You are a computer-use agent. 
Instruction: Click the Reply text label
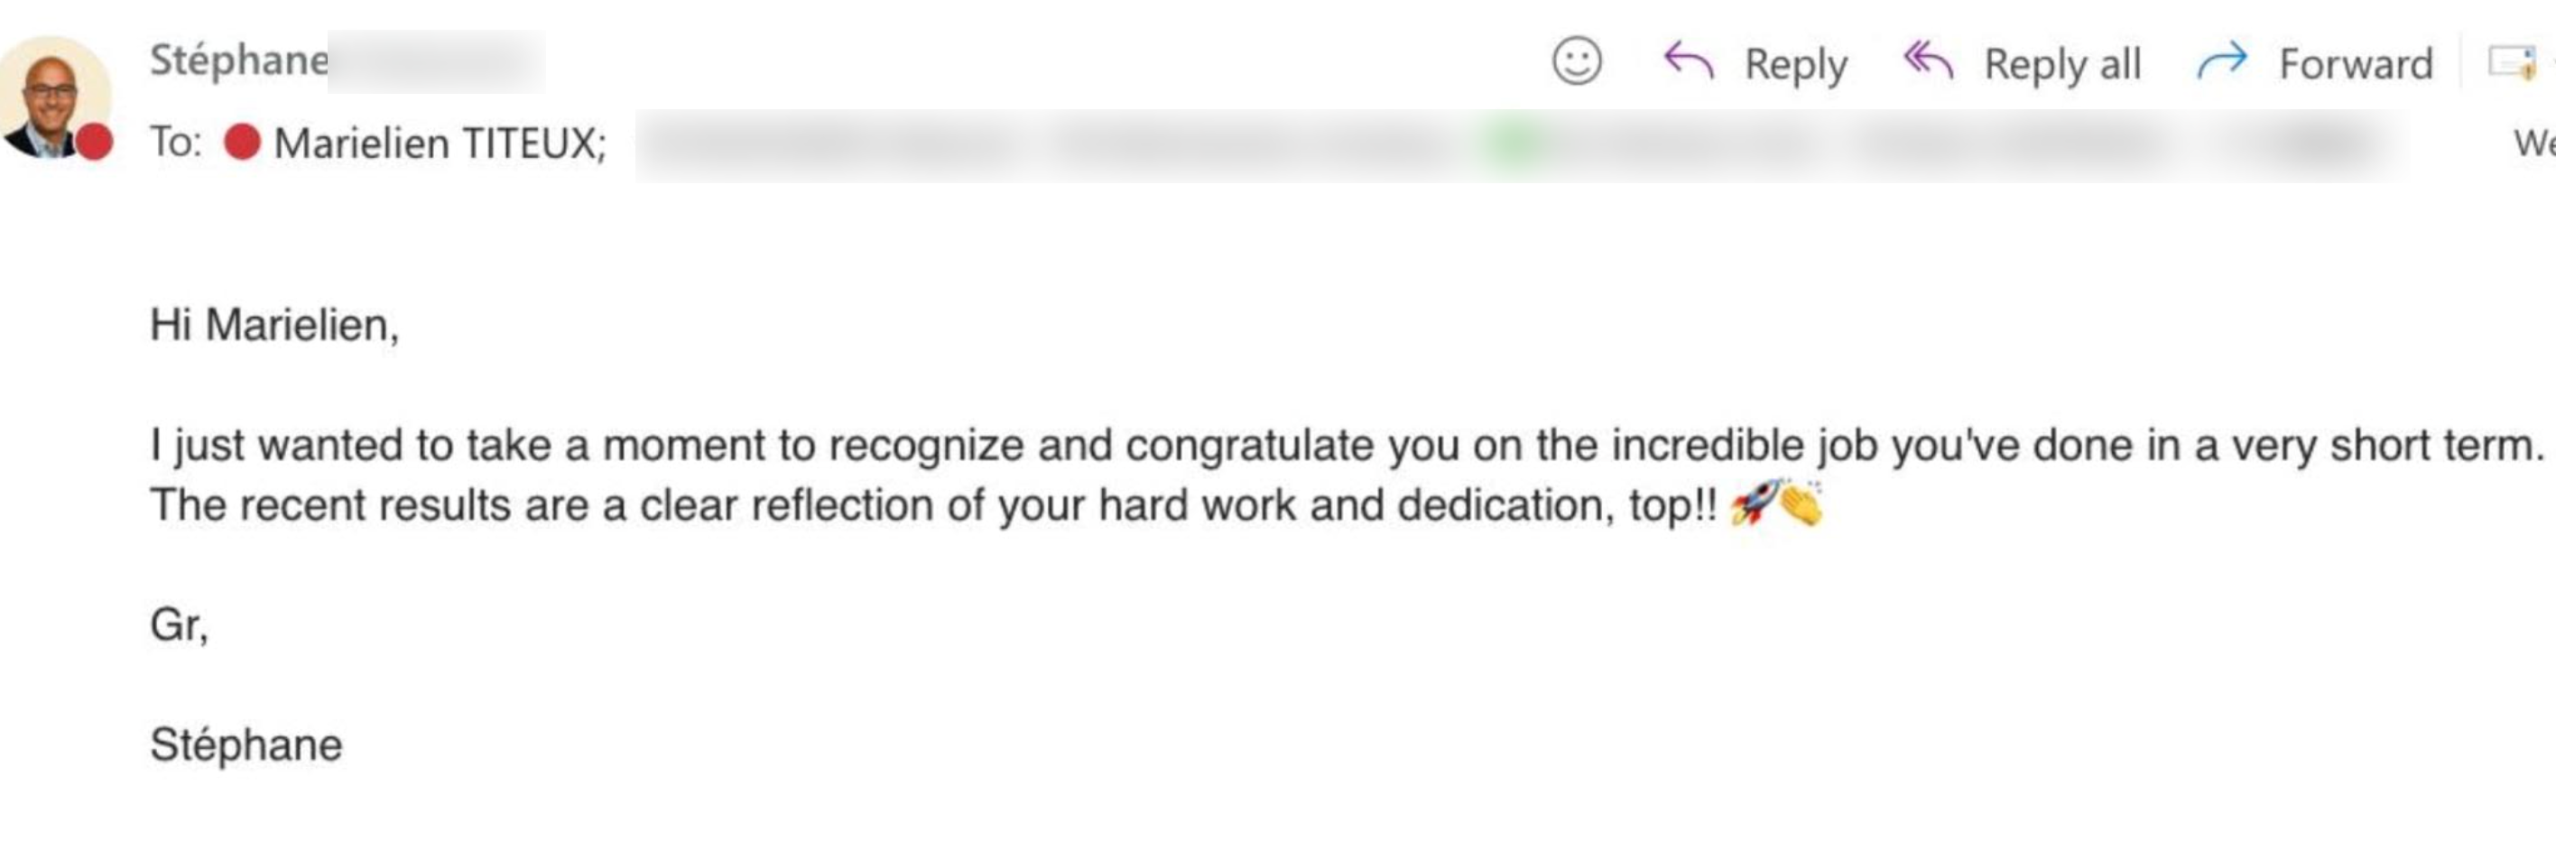(x=1796, y=64)
